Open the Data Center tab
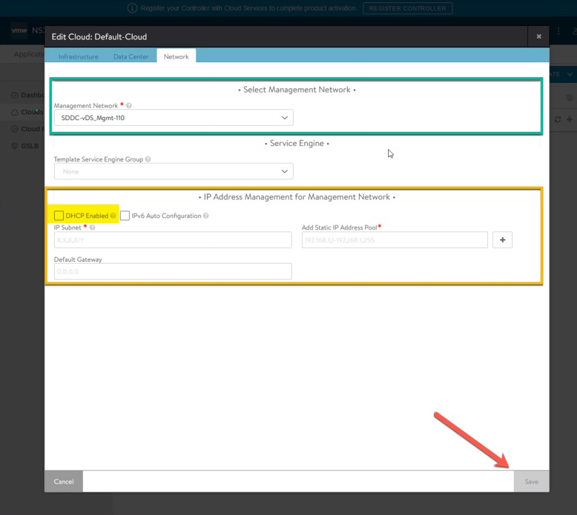The width and height of the screenshot is (577, 515). [x=131, y=56]
